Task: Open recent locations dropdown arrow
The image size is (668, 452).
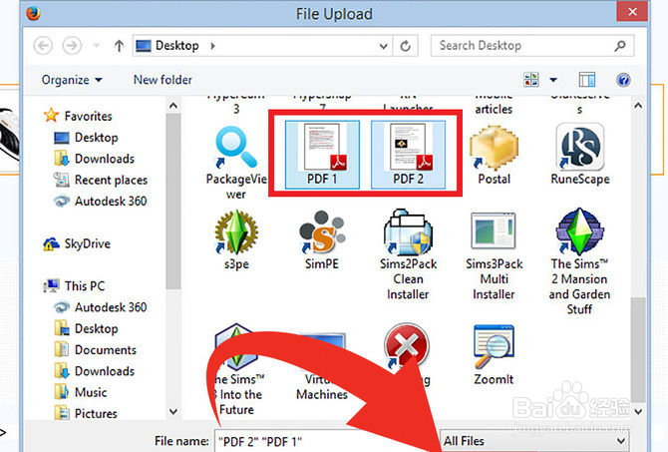Action: pyautogui.click(x=97, y=45)
